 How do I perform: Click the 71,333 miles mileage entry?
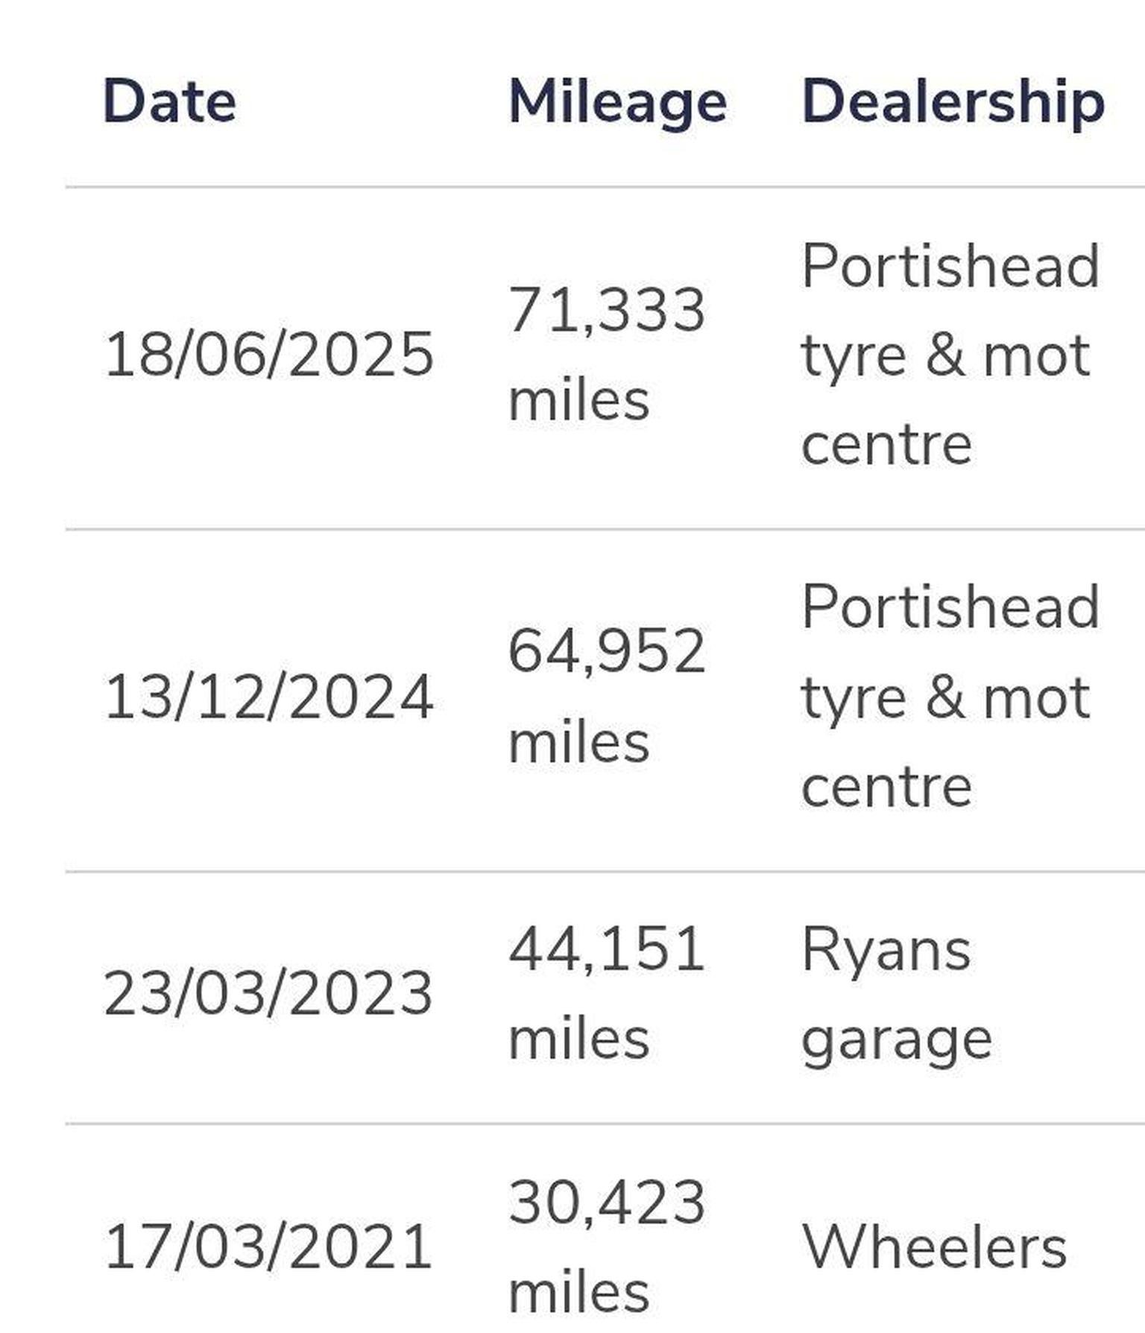[606, 355]
